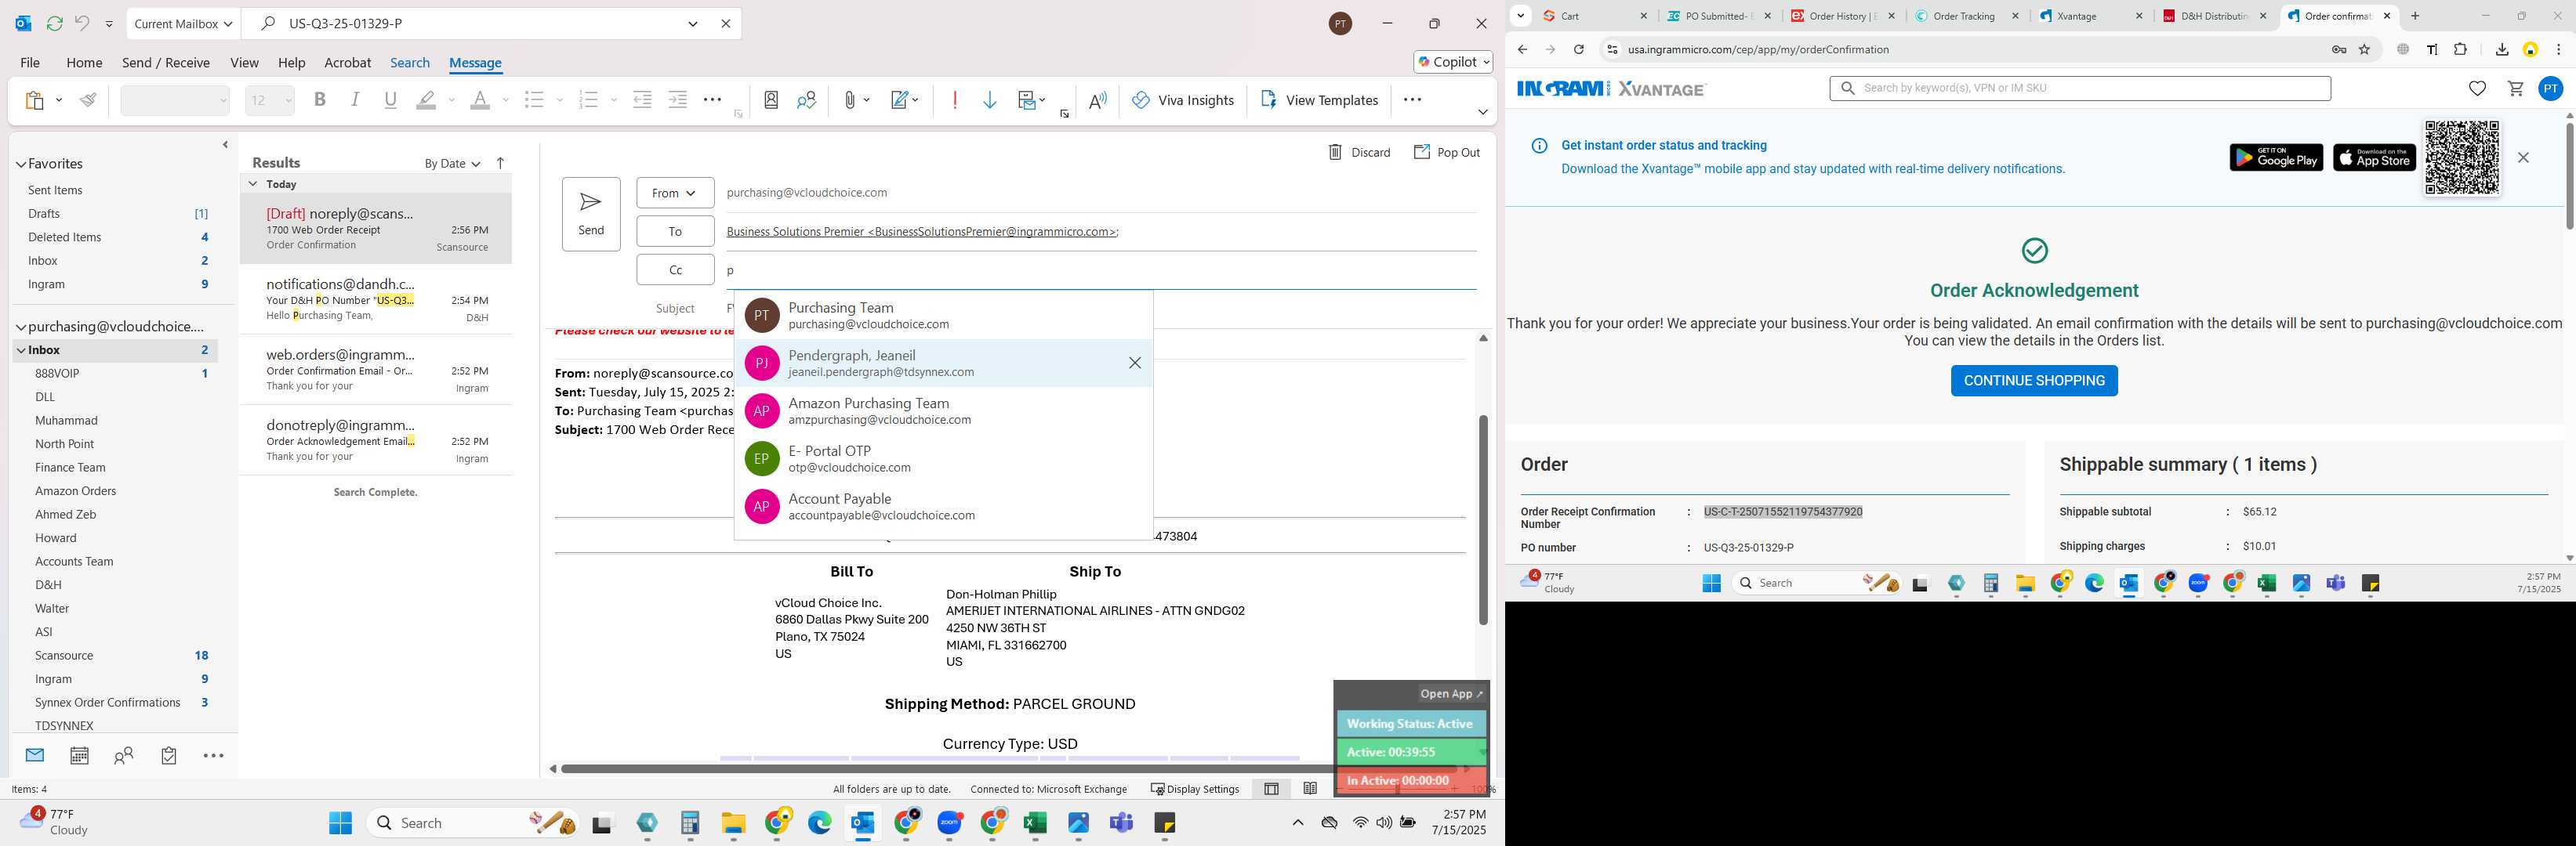Click the Xvantage shopping cart icon
Screen dimensions: 2576x846
[x=2516, y=89]
